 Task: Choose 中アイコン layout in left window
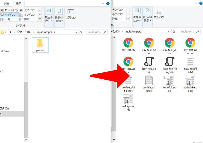tap(9, 15)
